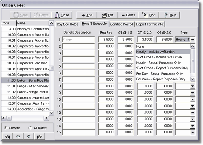This screenshot has width=203, height=145.
Task: Choose None in Type dropdown list
Action: (163, 46)
